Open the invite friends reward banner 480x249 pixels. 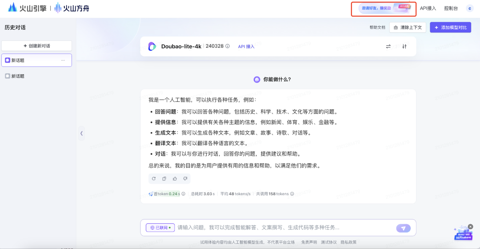384,8
